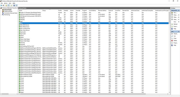Click the Remote Address column header

103,10
